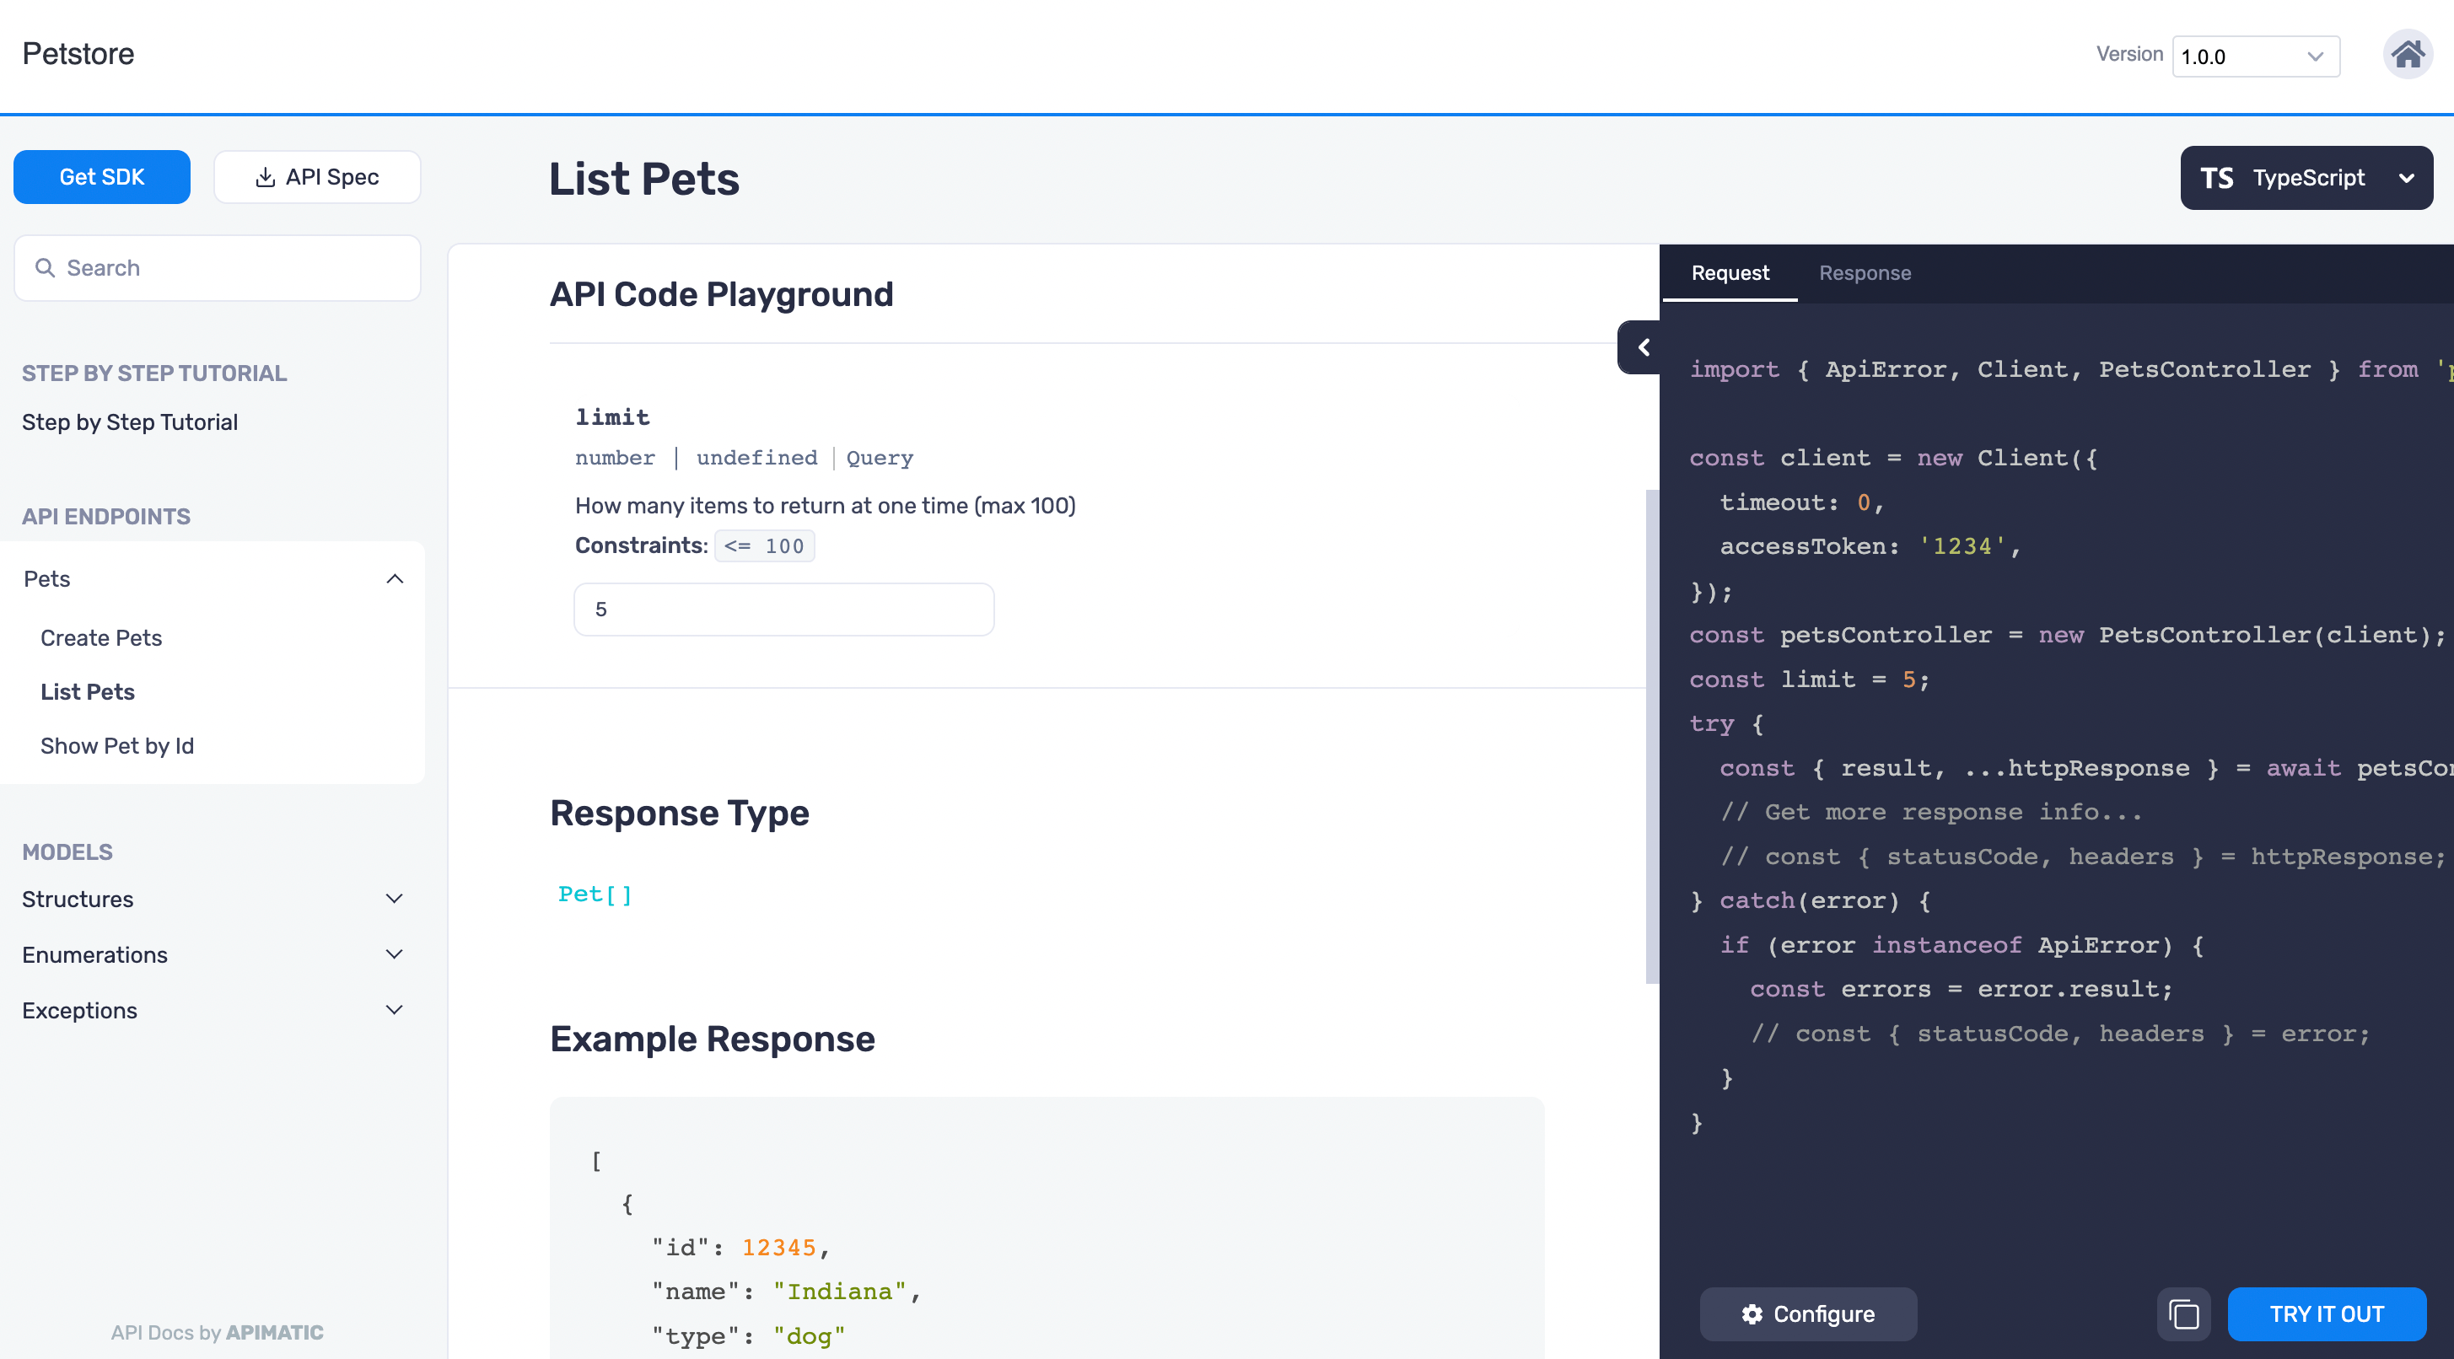2454x1359 pixels.
Task: Click the APIMATIC footer link
Action: coord(274,1332)
